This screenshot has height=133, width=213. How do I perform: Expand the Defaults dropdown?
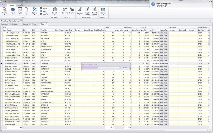(4, 14)
